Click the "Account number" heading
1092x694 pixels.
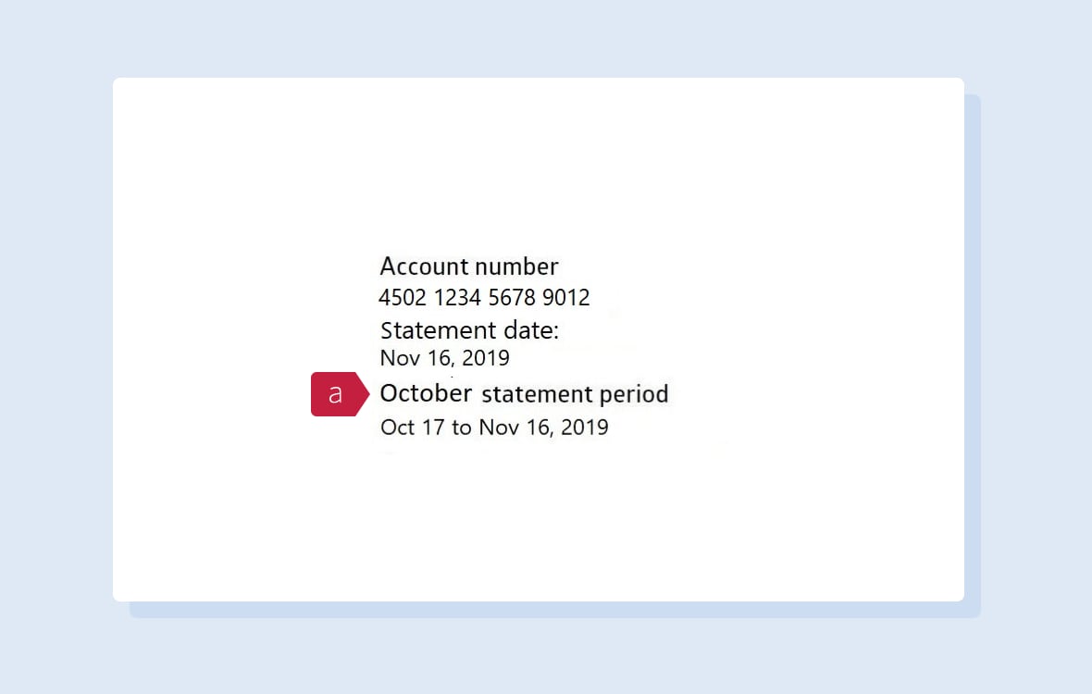pos(468,266)
